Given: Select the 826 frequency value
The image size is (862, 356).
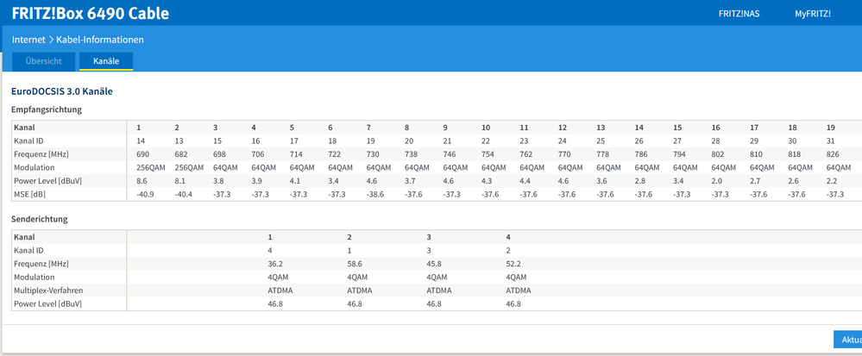Looking at the screenshot, I should pyautogui.click(x=834, y=154).
